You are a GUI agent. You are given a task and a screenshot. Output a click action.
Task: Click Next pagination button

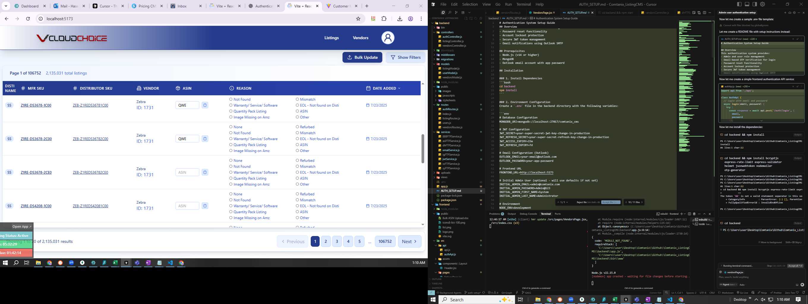pos(410,241)
